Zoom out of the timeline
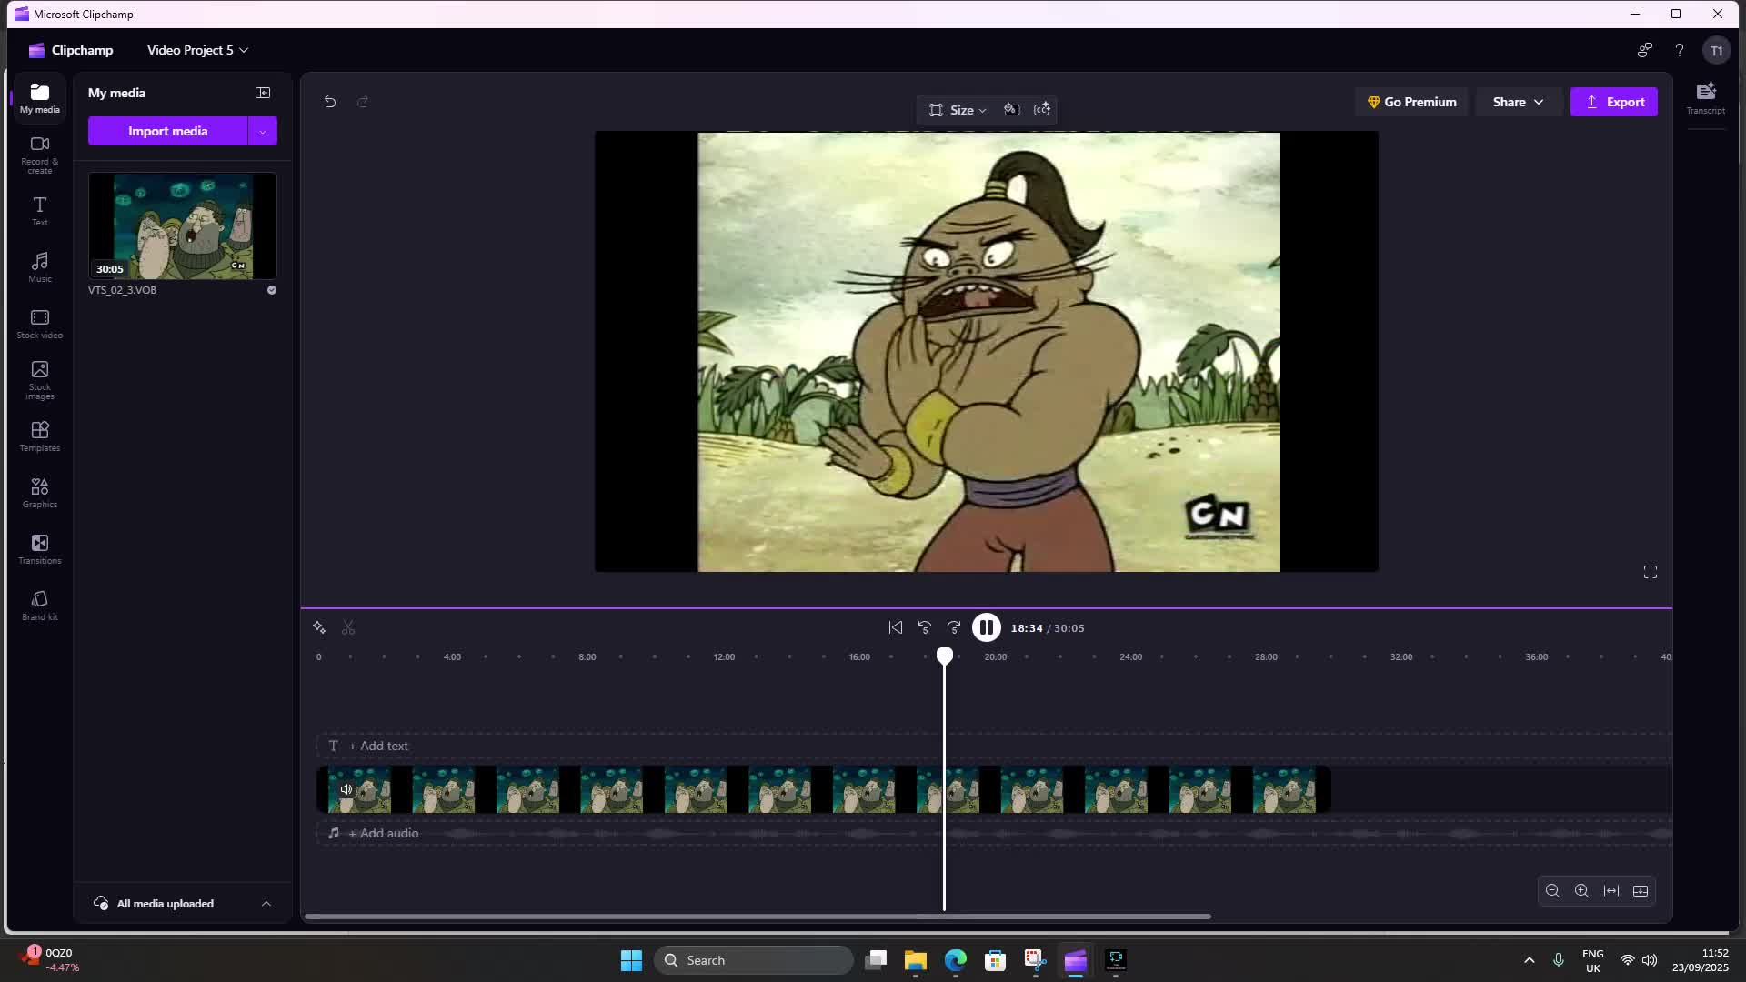The width and height of the screenshot is (1746, 982). [x=1552, y=891]
